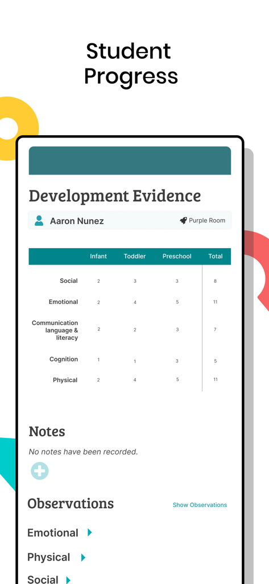Screen dimensions: 269x584
Task: Click the Cognition row label
Action: click(x=64, y=359)
